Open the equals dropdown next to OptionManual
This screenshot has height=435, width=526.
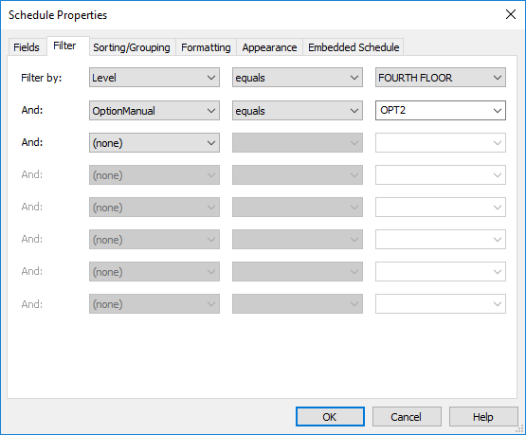(298, 111)
